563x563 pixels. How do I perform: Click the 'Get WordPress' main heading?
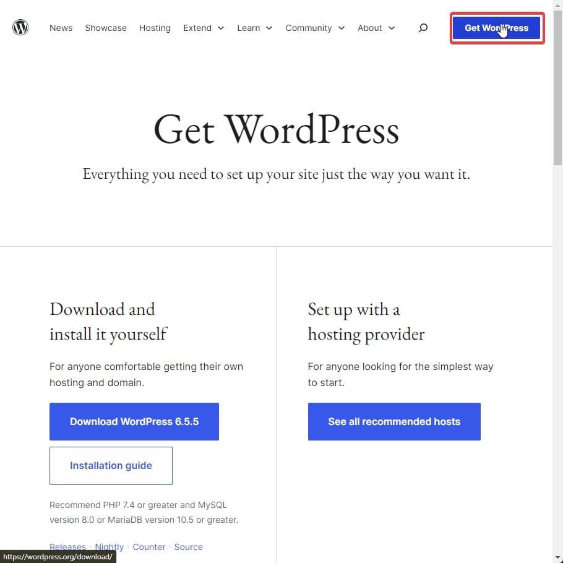(x=276, y=129)
